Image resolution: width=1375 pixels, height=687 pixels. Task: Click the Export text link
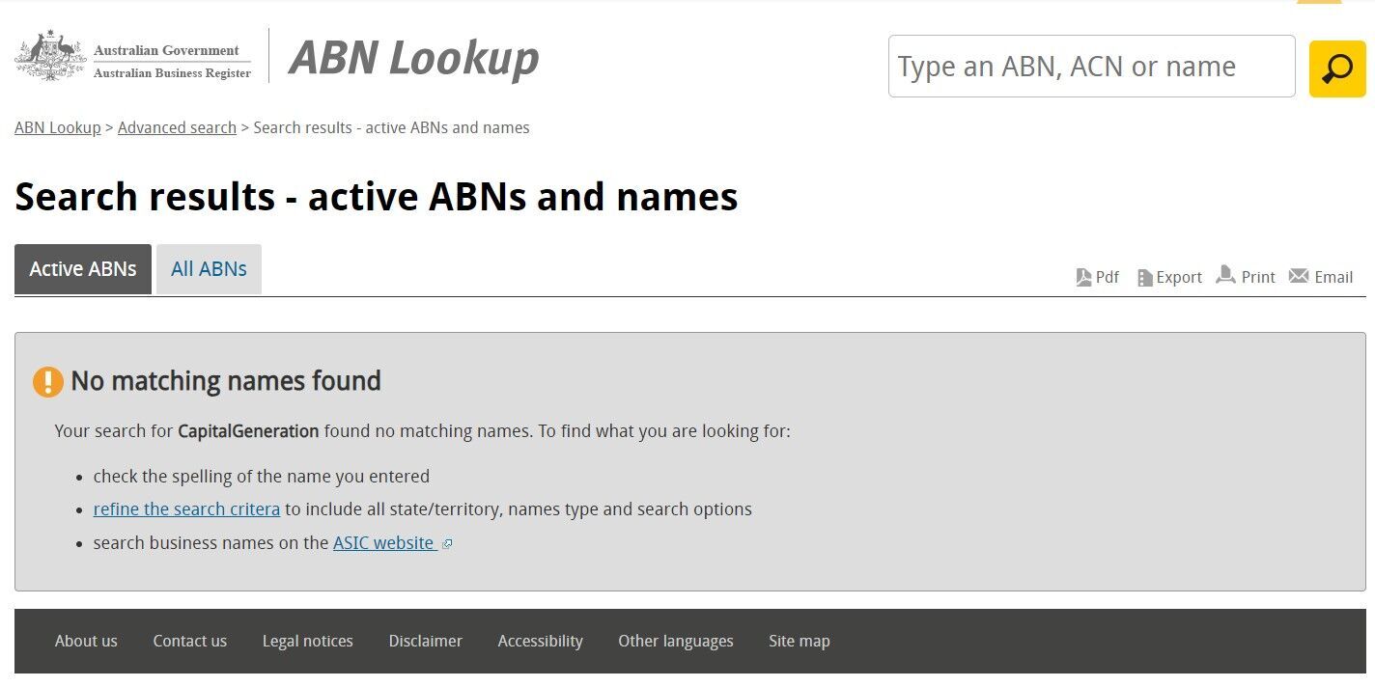point(1179,277)
